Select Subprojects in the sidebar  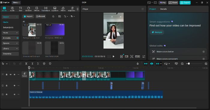point(8,28)
